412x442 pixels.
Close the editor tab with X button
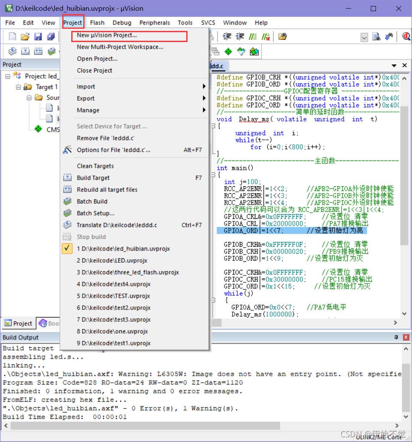pos(405,65)
